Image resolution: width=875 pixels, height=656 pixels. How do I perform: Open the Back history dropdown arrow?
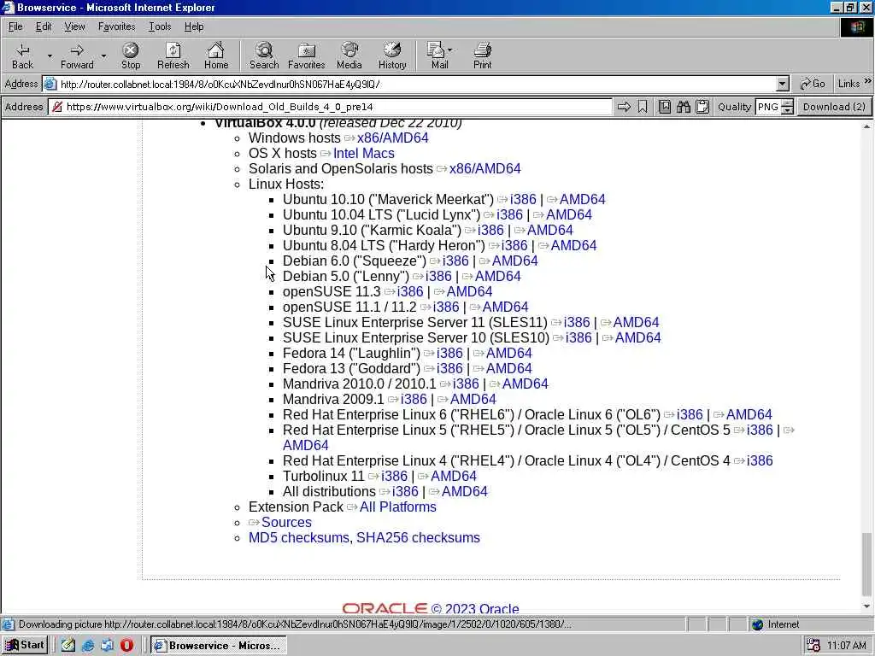(x=49, y=56)
